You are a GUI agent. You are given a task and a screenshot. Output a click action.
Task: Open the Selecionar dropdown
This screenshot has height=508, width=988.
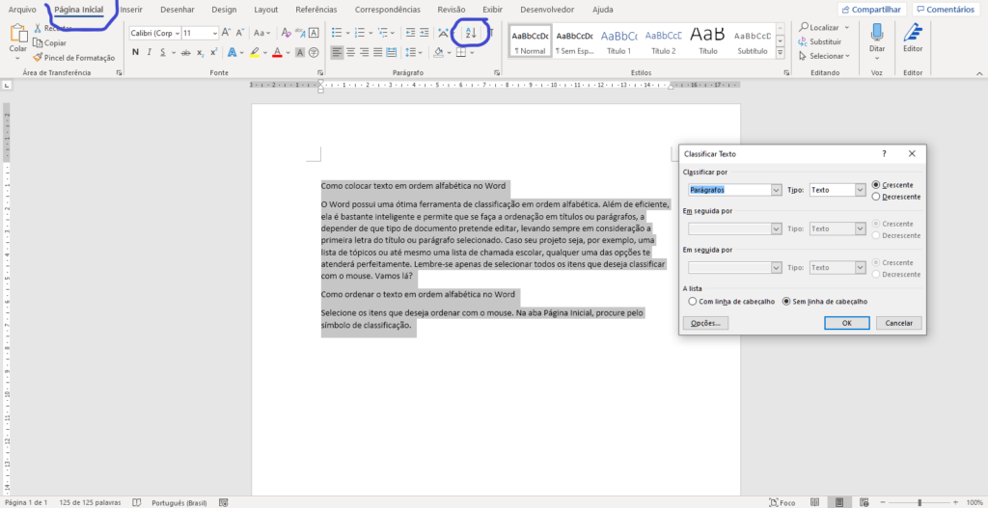824,56
